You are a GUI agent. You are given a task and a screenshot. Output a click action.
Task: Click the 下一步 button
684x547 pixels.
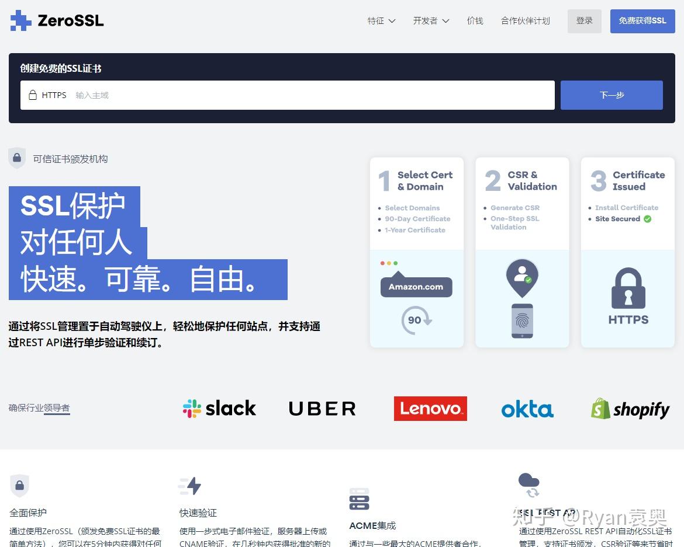[611, 95]
